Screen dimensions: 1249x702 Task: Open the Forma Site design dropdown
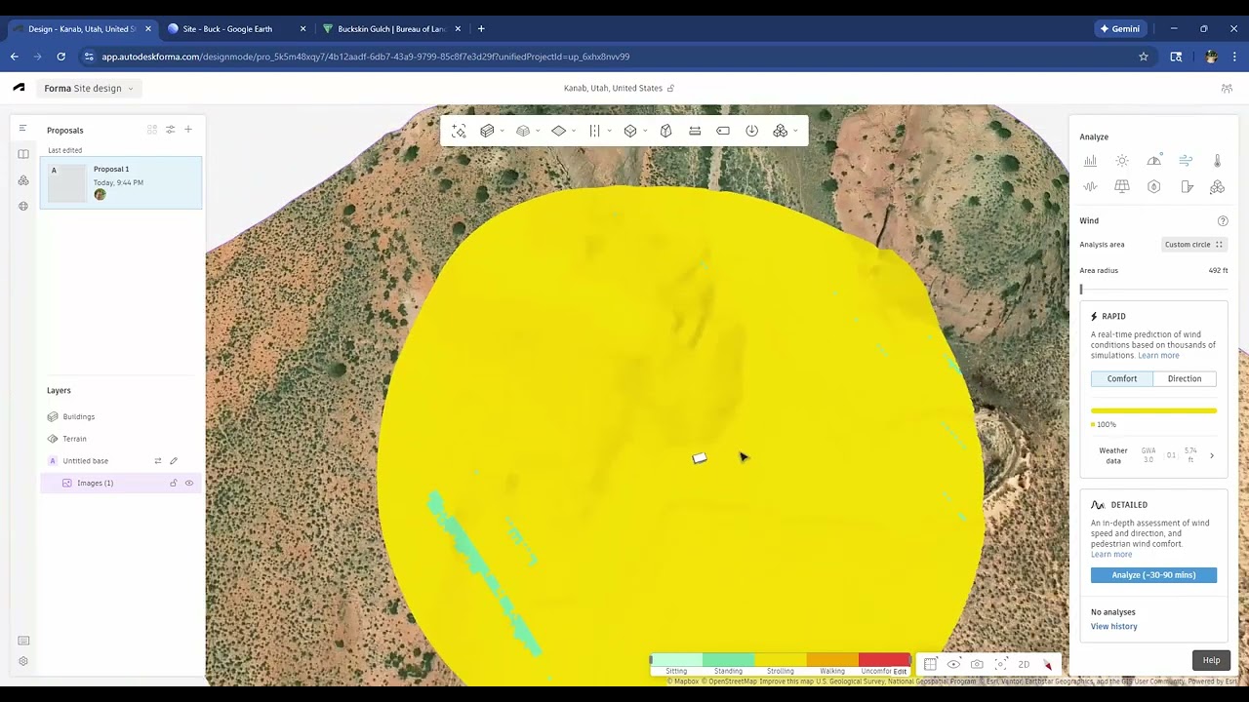(89, 88)
